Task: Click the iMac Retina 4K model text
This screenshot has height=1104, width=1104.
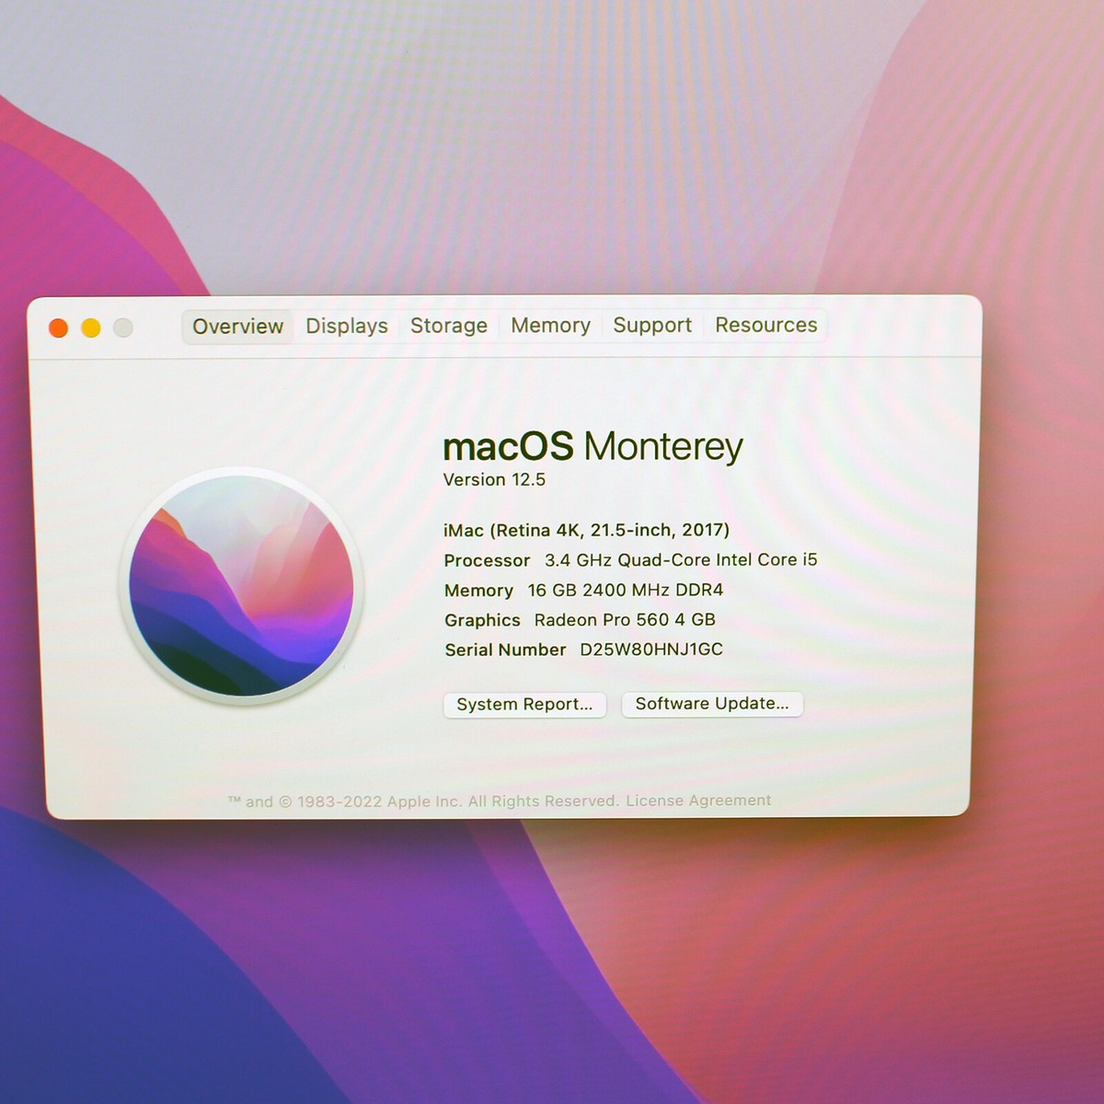Action: click(587, 530)
